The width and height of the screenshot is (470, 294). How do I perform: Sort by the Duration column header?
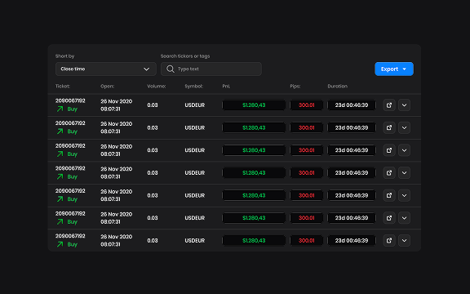(338, 86)
